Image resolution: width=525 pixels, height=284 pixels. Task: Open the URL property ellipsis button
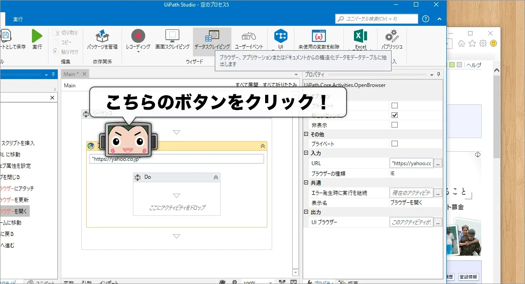pyautogui.click(x=438, y=163)
